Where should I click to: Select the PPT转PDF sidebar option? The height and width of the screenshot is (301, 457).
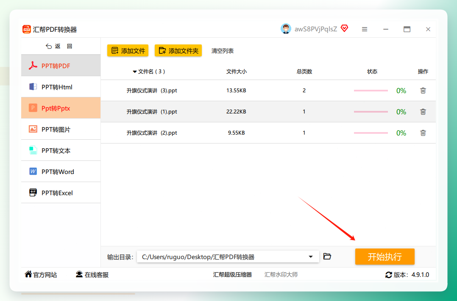click(61, 66)
